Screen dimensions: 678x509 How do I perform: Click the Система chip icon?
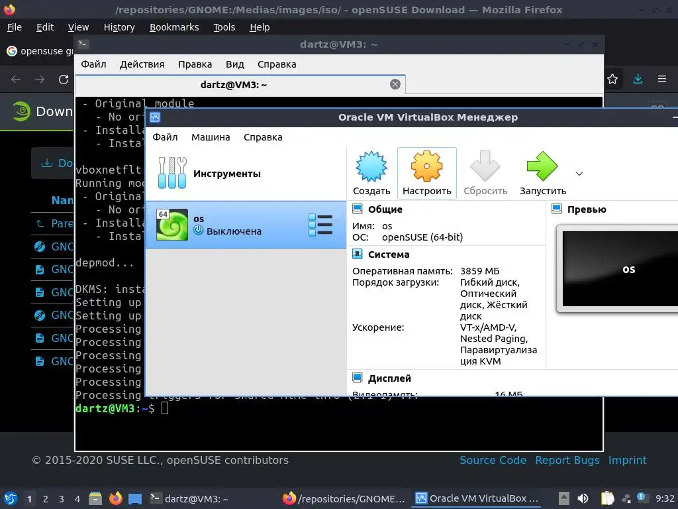click(x=357, y=254)
